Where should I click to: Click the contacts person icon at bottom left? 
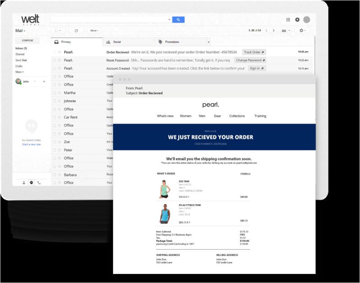pyautogui.click(x=24, y=183)
